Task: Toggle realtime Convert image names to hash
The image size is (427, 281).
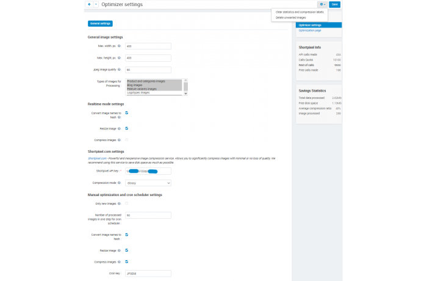Action: [x=127, y=112]
